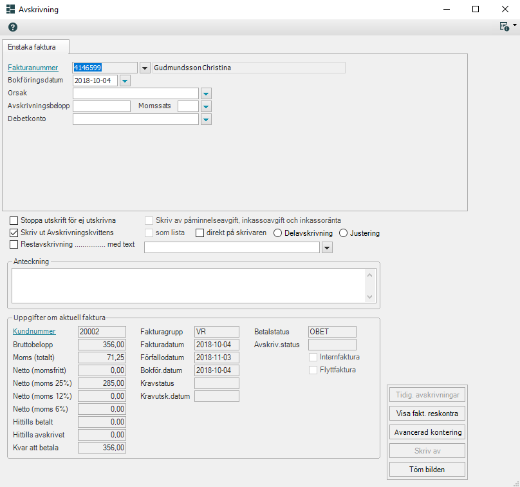The width and height of the screenshot is (520, 487).
Task: Expand the small arrow beside the document info icon
Action: [515, 25]
